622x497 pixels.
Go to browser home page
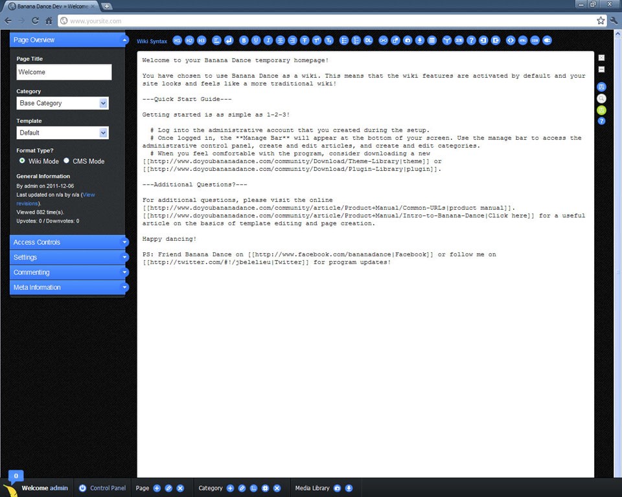pos(49,21)
